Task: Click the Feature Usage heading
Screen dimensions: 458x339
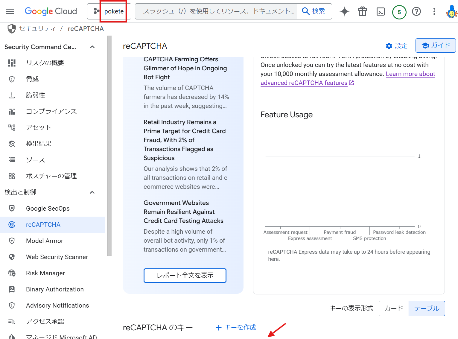Action: click(x=287, y=115)
